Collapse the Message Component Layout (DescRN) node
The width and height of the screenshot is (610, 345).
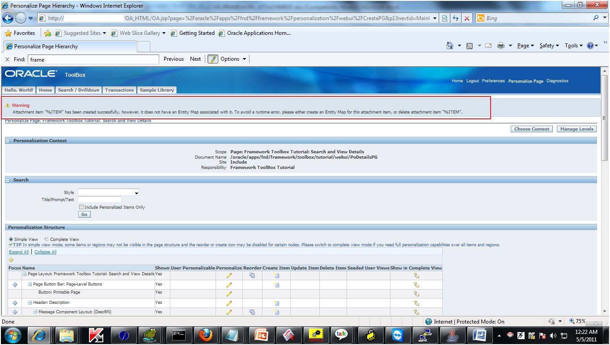(x=35, y=312)
